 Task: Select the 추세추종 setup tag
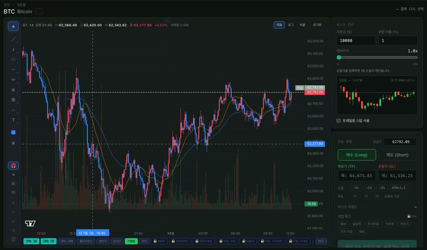373,224
